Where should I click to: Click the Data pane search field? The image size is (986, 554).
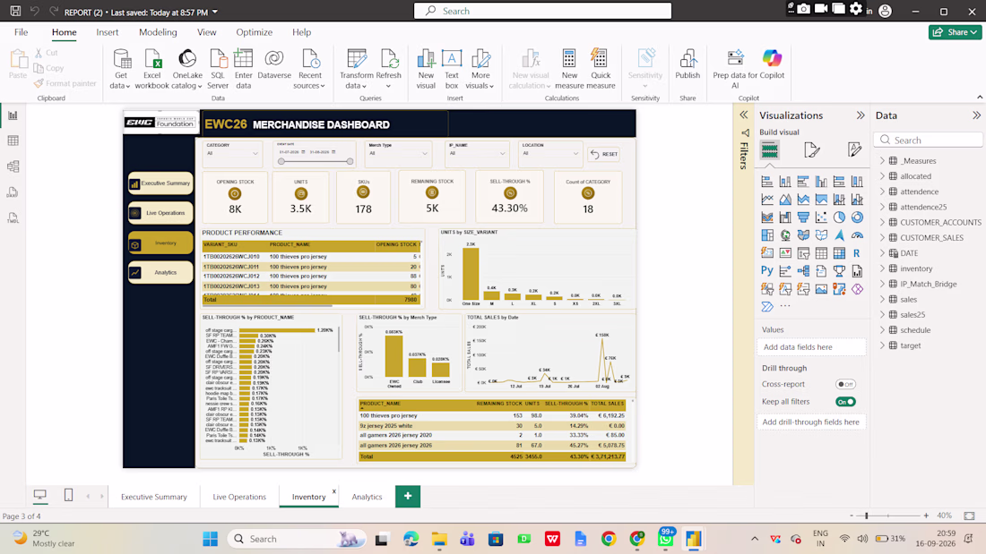coord(928,141)
